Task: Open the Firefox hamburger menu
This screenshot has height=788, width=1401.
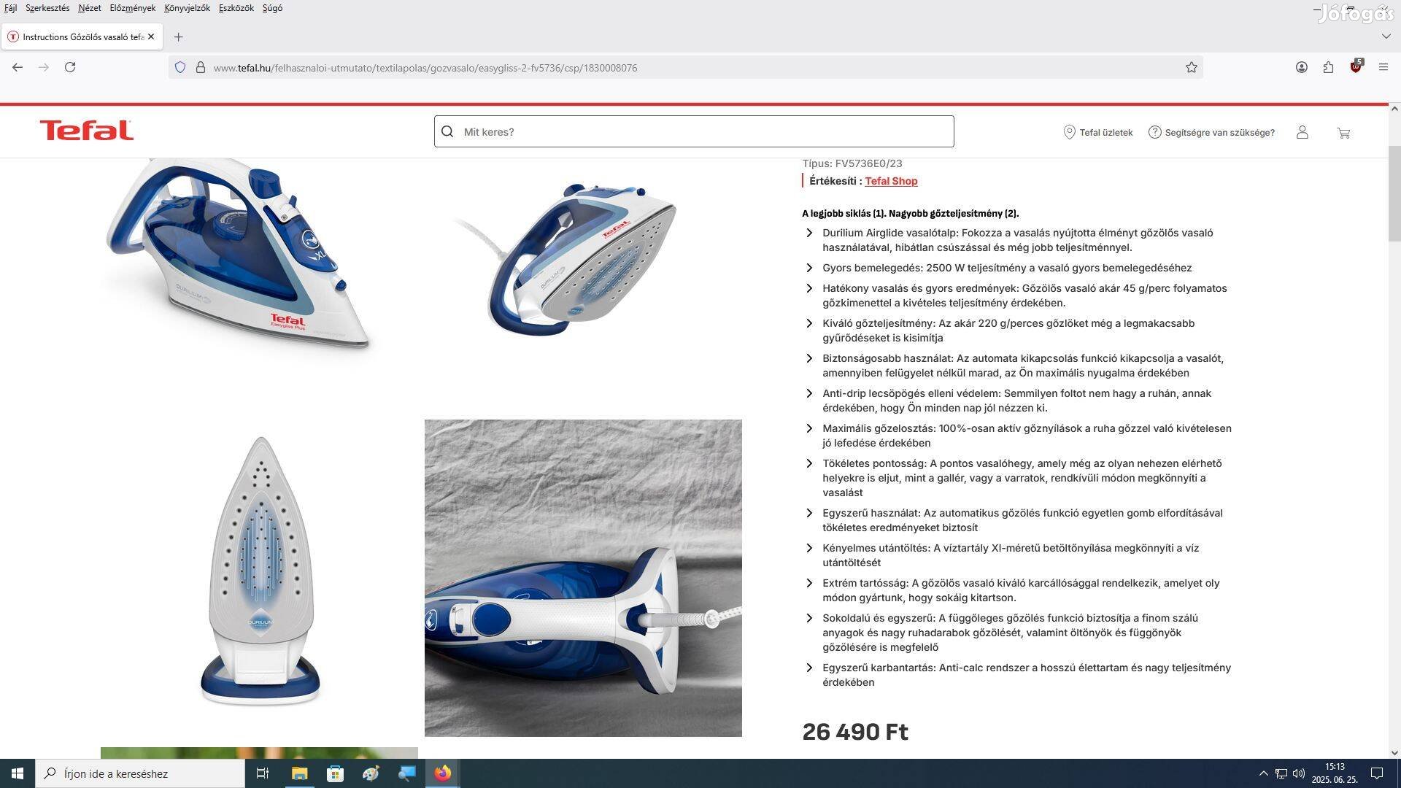Action: pyautogui.click(x=1383, y=67)
